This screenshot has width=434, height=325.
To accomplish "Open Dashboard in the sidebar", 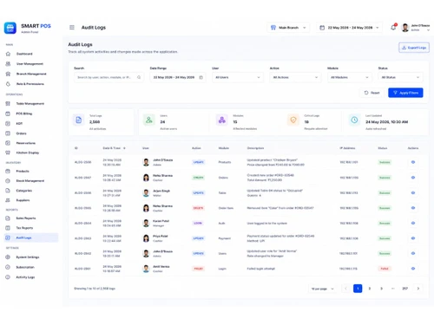I will pos(24,54).
